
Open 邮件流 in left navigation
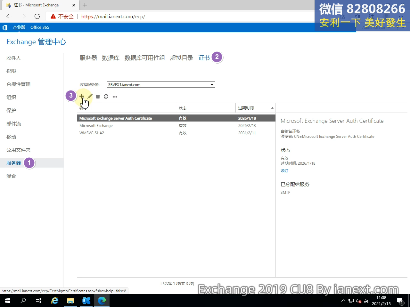13,123
